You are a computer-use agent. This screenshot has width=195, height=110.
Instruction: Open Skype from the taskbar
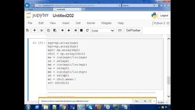pyautogui.click(x=90, y=107)
